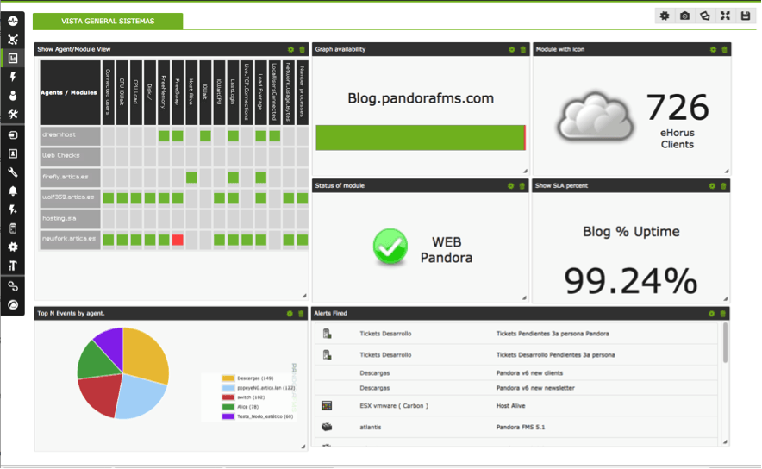The height and width of the screenshot is (469, 762).
Task: Open the Alerts bell sidebar icon
Action: pyautogui.click(x=13, y=191)
